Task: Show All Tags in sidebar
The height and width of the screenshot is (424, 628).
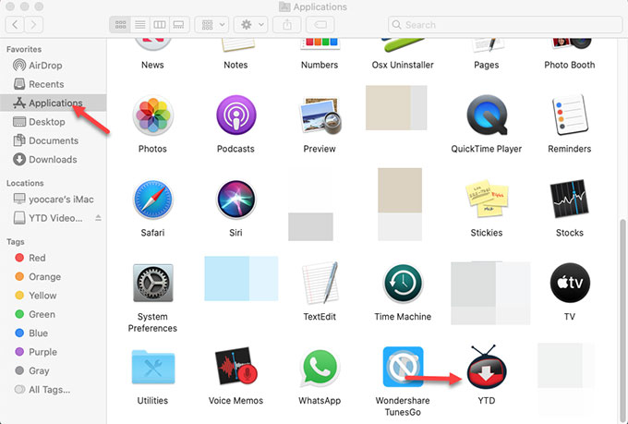Action: tap(53, 390)
